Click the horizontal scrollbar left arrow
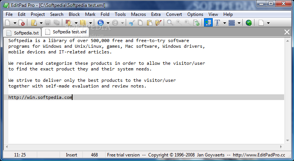 (7, 147)
